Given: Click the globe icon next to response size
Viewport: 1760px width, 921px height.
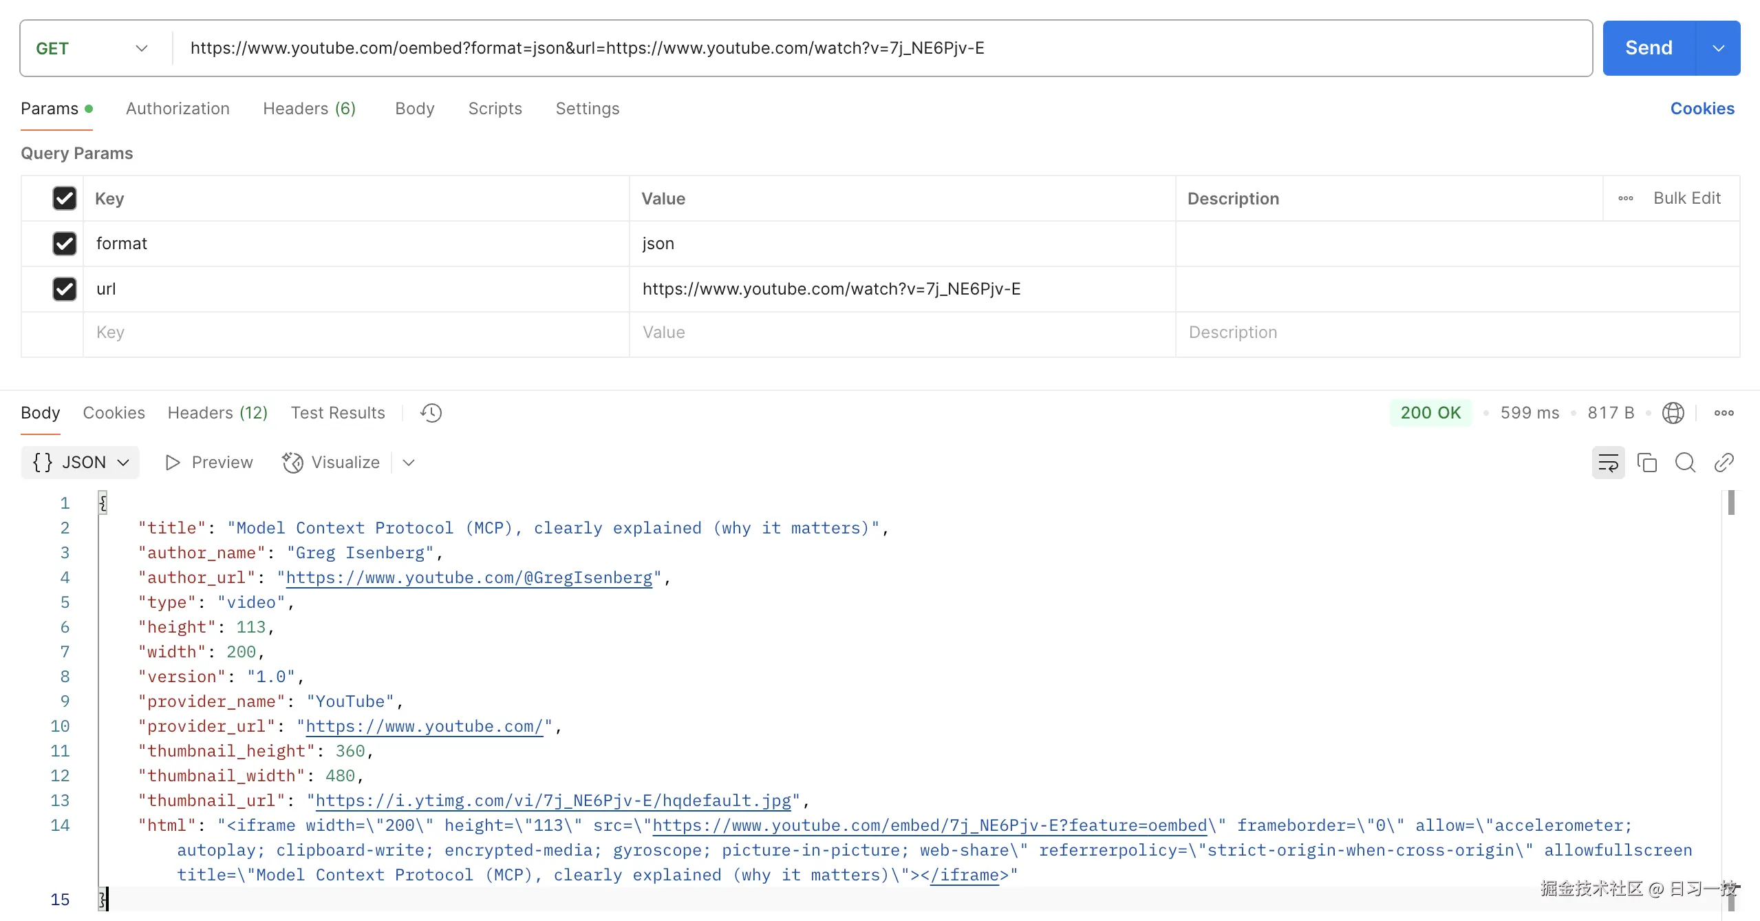Looking at the screenshot, I should click(1675, 412).
